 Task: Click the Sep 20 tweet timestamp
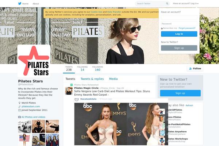(x=120, y=88)
